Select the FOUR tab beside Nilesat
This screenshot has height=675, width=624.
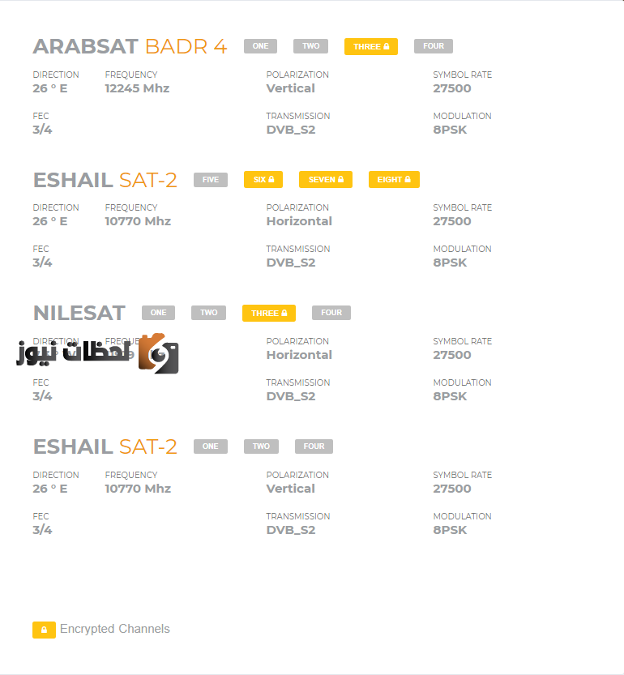tap(331, 313)
